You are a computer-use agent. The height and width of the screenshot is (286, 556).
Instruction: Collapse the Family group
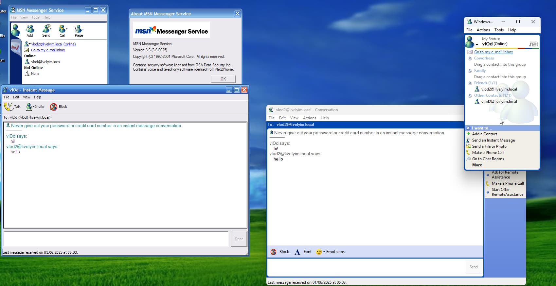pyautogui.click(x=470, y=71)
